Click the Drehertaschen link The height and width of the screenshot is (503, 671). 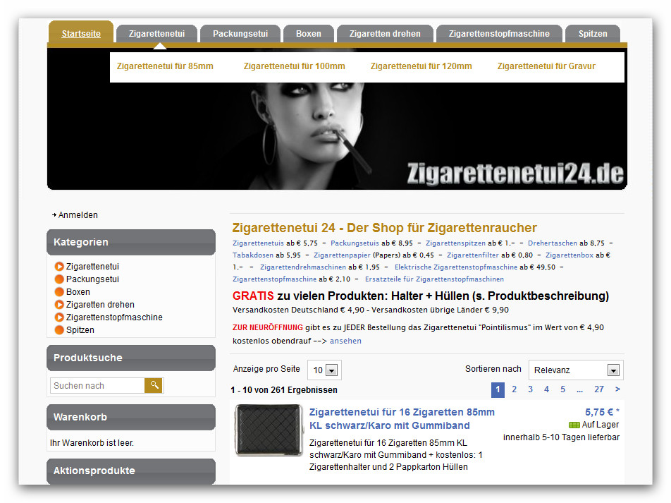click(553, 243)
